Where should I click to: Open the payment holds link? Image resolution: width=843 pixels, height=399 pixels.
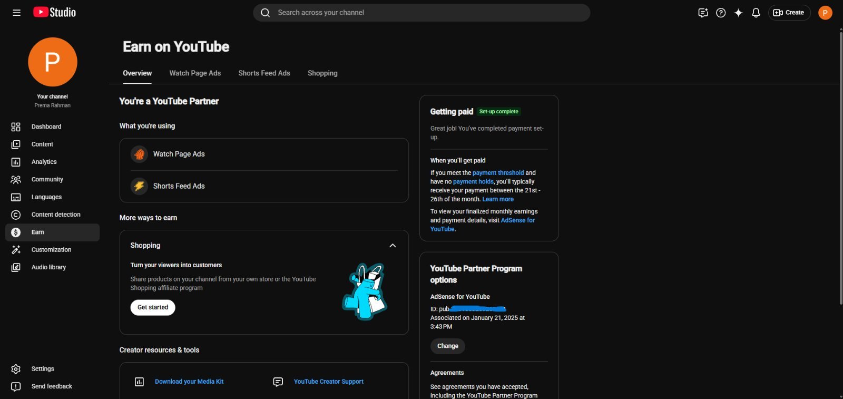[x=473, y=182]
